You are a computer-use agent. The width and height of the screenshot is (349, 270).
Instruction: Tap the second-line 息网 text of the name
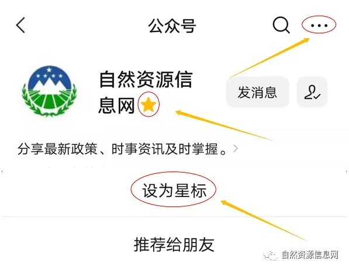pos(117,105)
